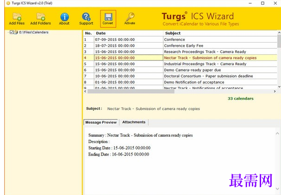Click the Add Files toolbar icon
The width and height of the screenshot is (281, 195).
pos(17,17)
